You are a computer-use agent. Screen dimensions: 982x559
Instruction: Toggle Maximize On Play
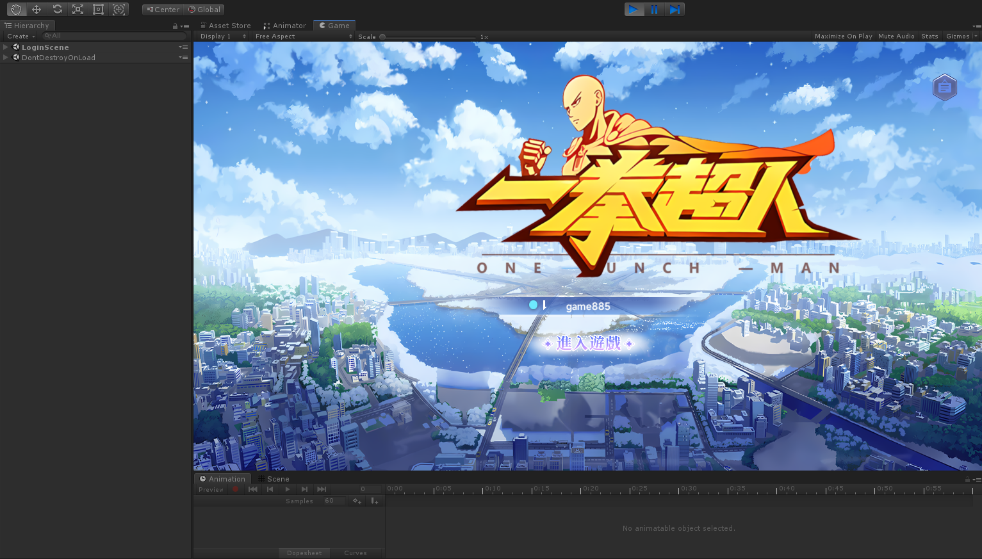[843, 36]
